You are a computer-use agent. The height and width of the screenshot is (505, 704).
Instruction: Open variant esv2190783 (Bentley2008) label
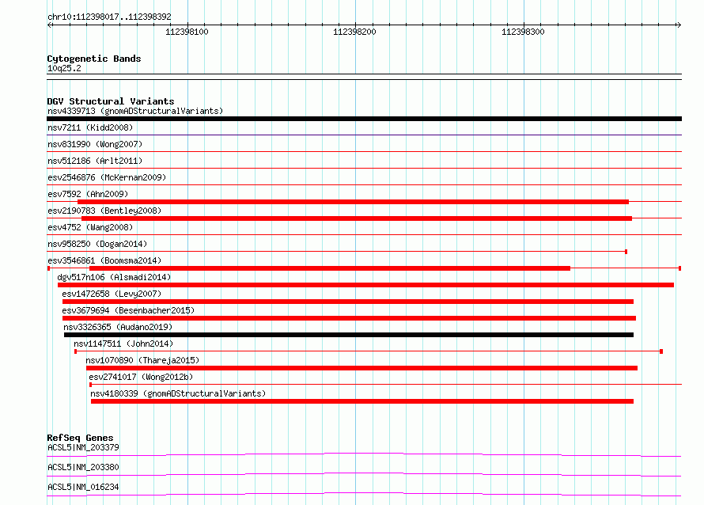point(104,211)
